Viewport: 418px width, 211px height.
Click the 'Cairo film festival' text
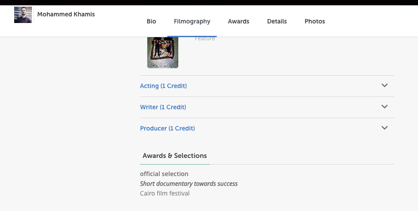(x=165, y=193)
